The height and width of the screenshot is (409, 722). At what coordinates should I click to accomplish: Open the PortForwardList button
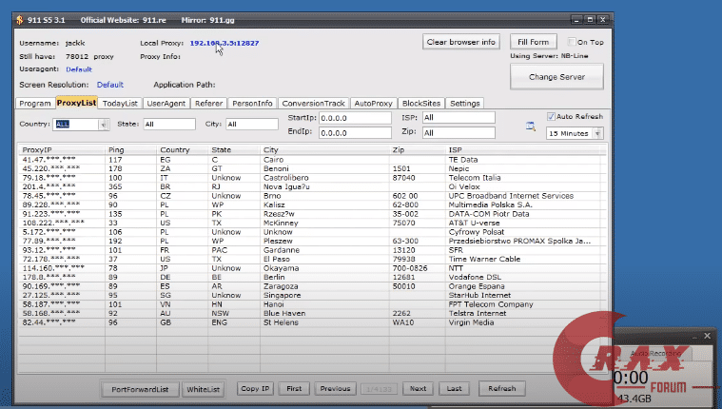[139, 388]
